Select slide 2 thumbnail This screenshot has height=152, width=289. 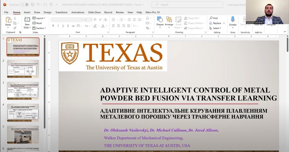[x=23, y=69]
